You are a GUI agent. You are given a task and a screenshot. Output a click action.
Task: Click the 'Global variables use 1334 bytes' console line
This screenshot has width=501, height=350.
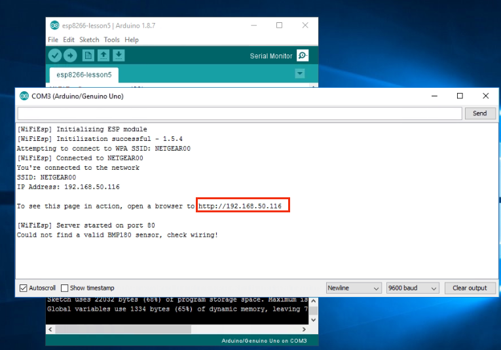coord(177,309)
